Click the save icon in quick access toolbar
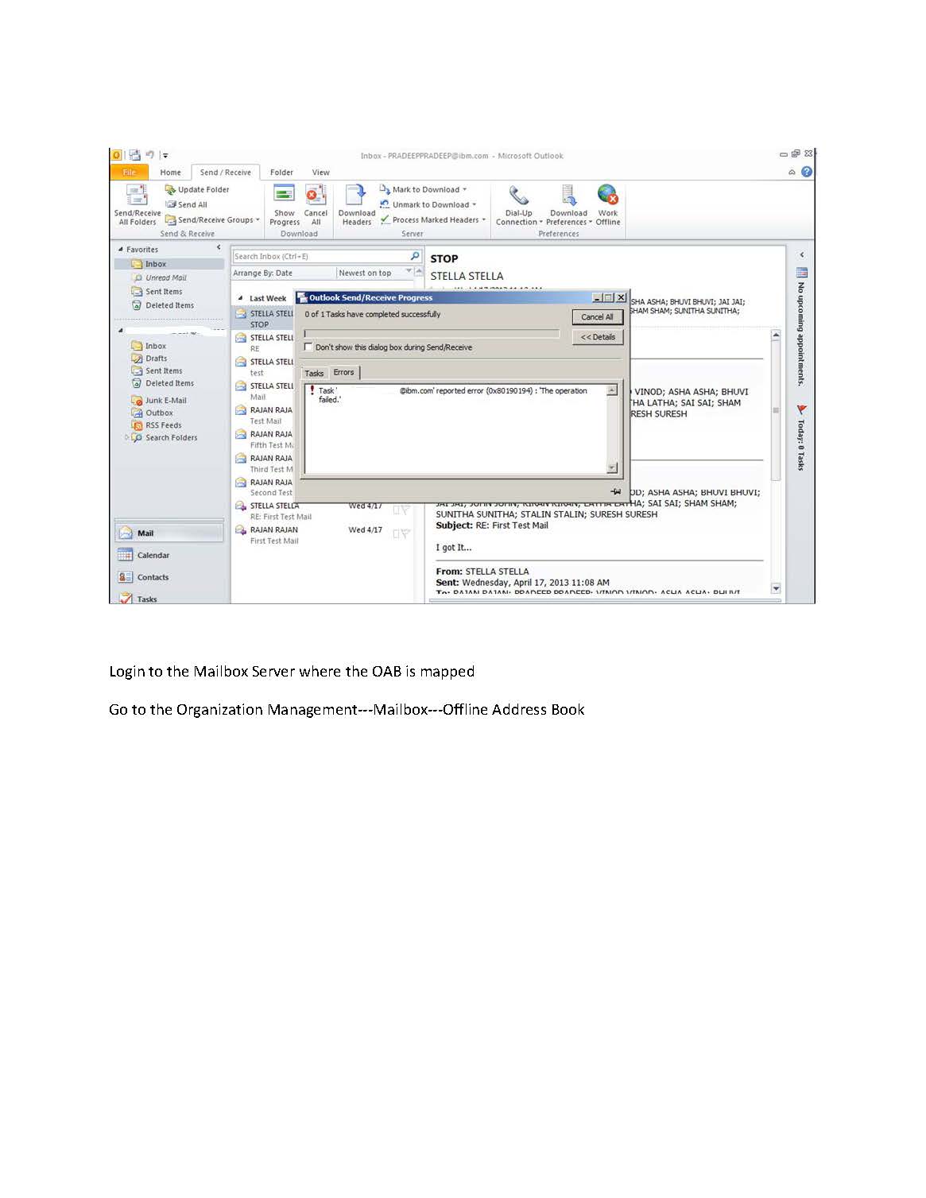The height and width of the screenshot is (1198, 926). 134,155
